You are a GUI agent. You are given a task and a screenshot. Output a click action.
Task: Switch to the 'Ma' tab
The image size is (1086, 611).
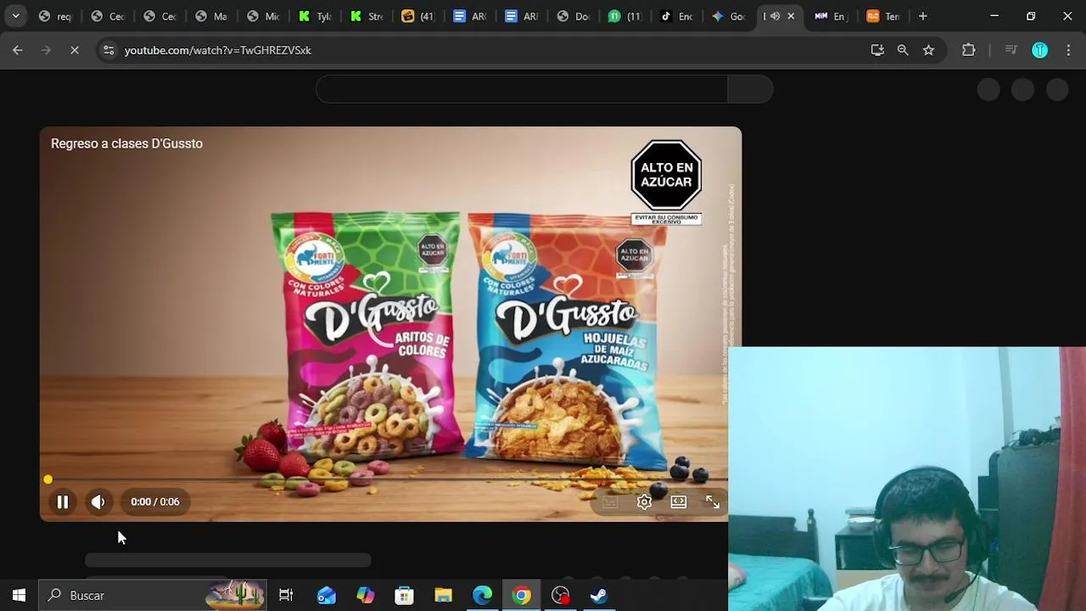211,16
